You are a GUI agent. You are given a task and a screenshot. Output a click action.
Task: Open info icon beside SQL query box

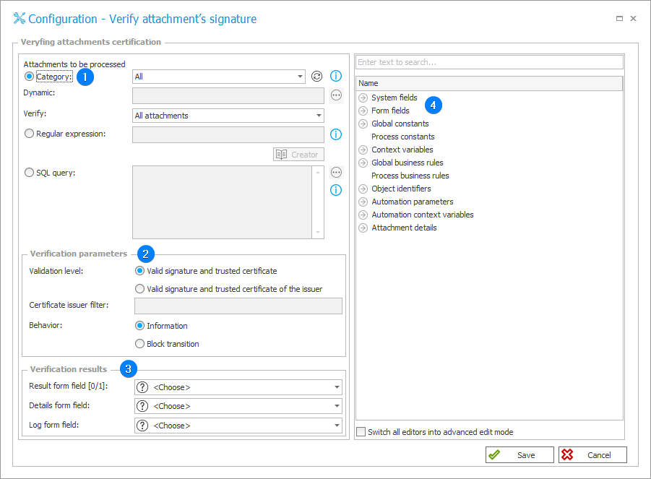pyautogui.click(x=336, y=190)
